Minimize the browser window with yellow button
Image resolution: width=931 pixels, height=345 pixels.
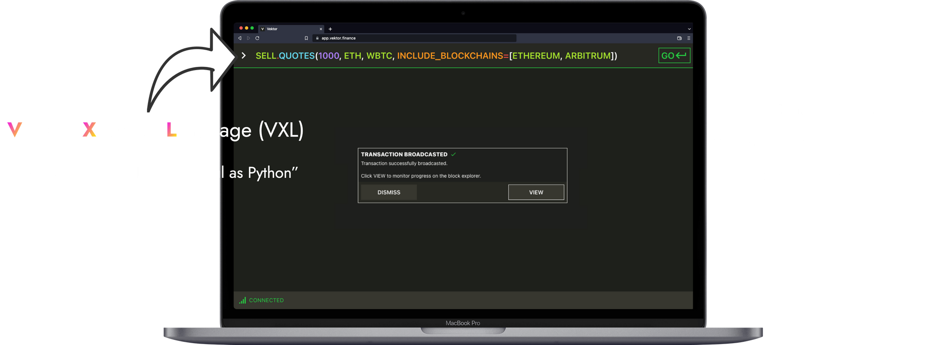[x=247, y=28]
